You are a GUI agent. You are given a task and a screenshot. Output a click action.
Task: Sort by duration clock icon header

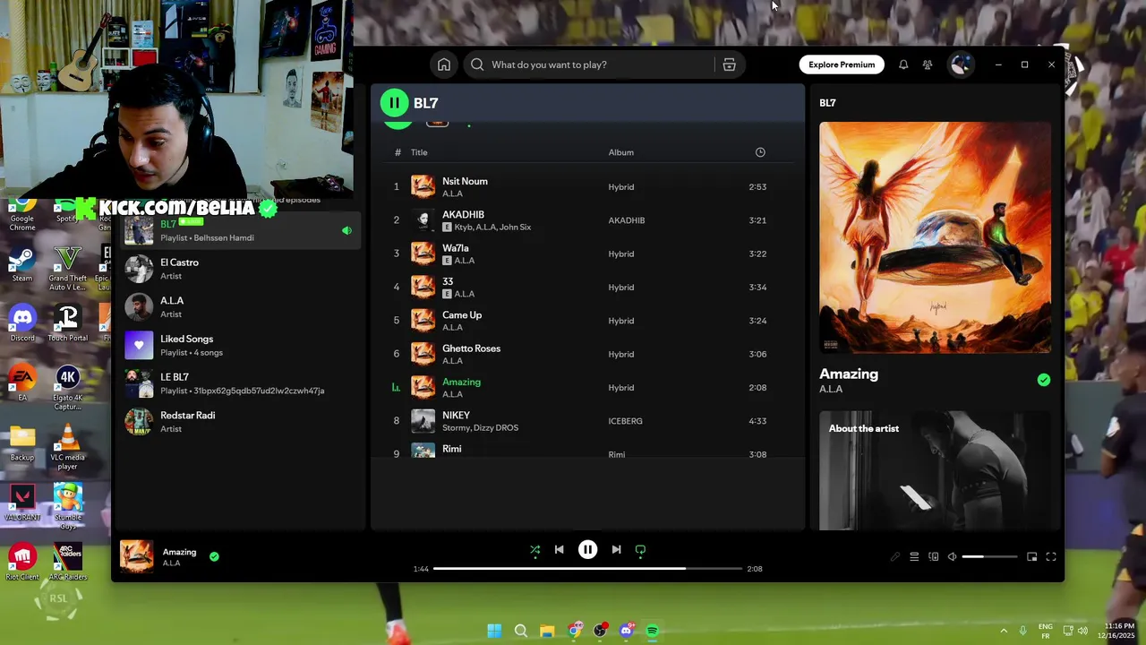pyautogui.click(x=760, y=152)
